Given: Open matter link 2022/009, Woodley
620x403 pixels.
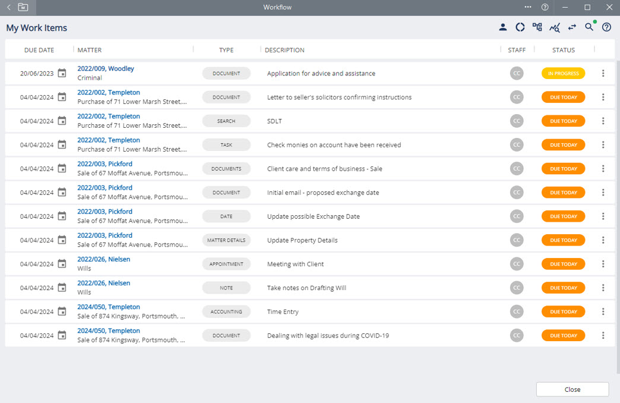Looking at the screenshot, I should pos(106,68).
